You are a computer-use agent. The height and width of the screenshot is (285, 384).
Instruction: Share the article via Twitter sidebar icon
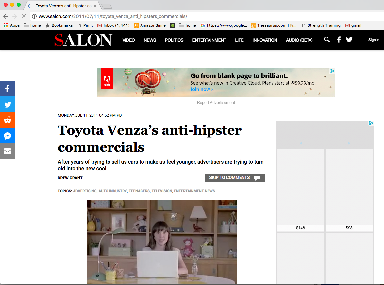coord(8,104)
